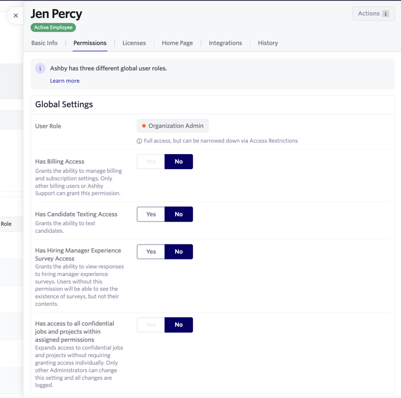Screen dimensions: 401x398
Task: Close the Jen Percy side panel
Action: (x=16, y=16)
